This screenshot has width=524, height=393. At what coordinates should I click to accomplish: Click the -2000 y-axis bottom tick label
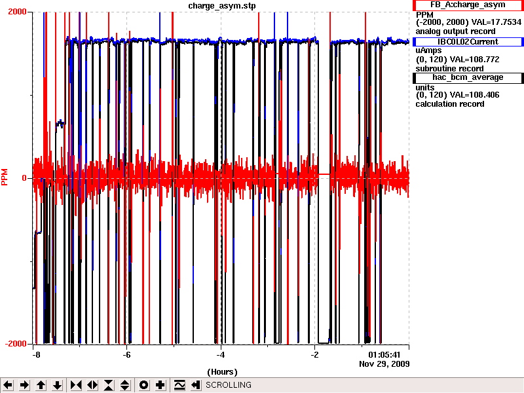(x=16, y=344)
